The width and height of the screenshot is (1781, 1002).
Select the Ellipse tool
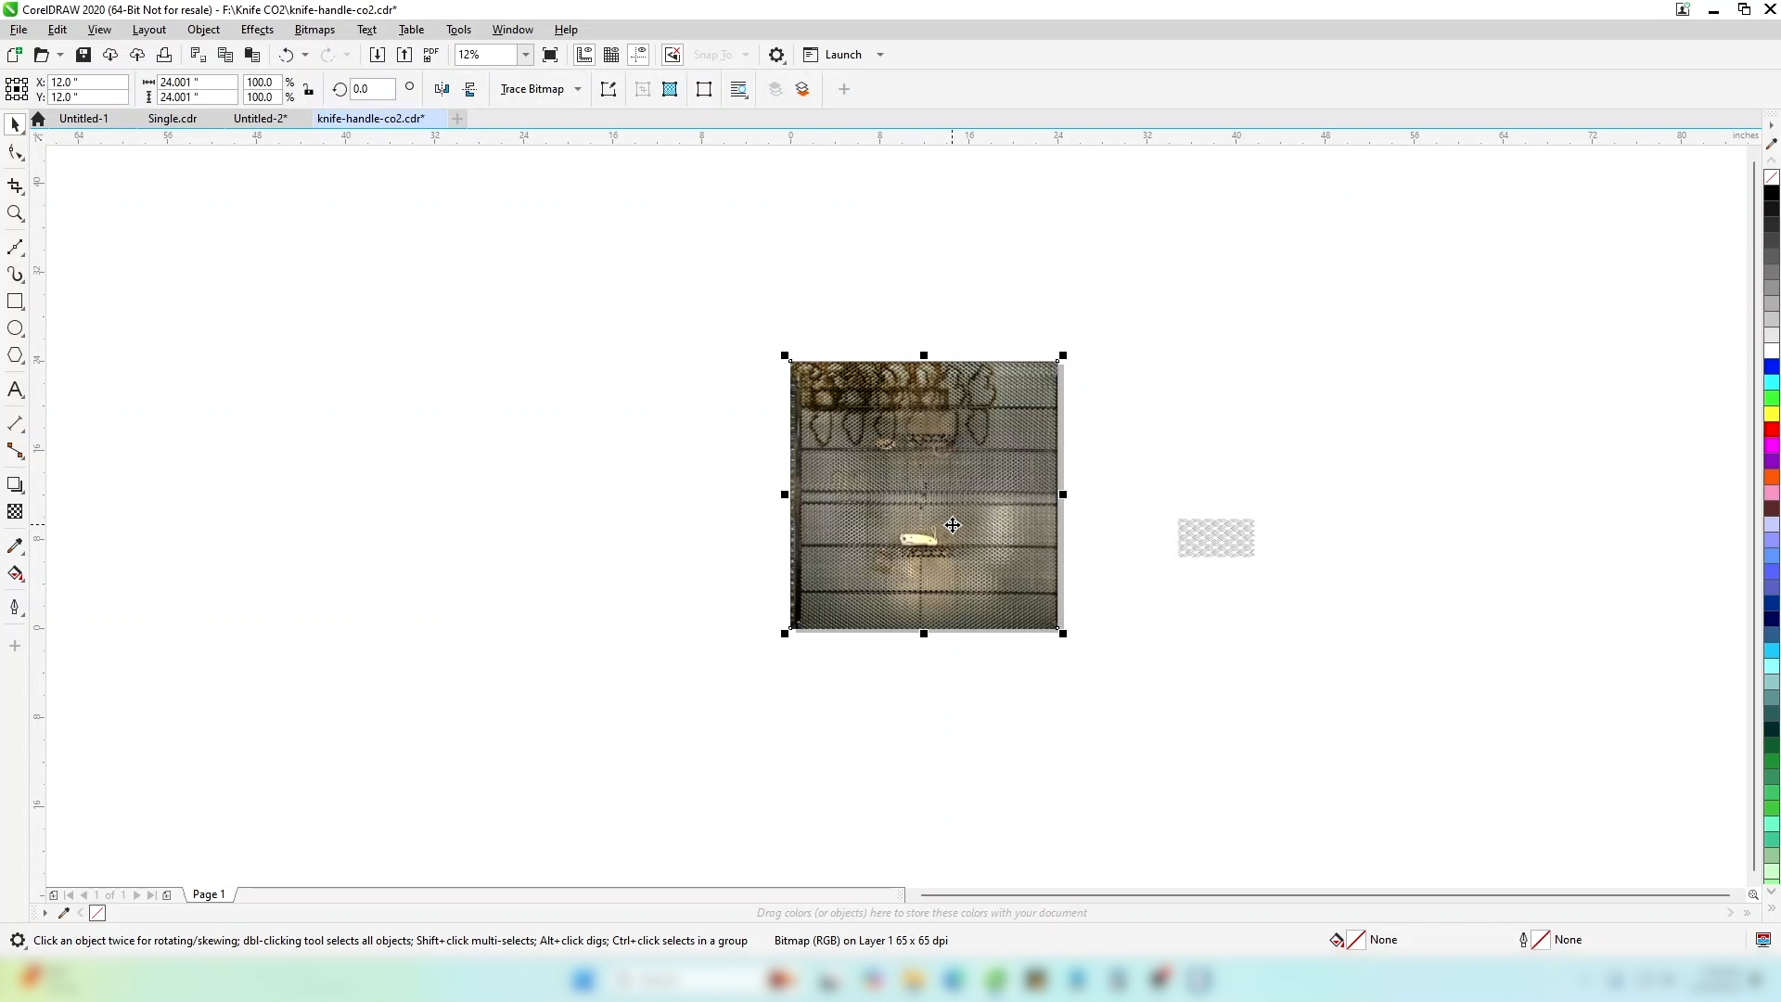click(16, 329)
